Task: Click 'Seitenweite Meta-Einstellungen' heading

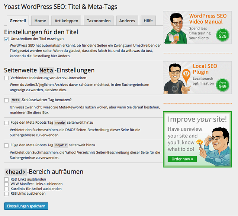Action: pyautogui.click(x=49, y=70)
